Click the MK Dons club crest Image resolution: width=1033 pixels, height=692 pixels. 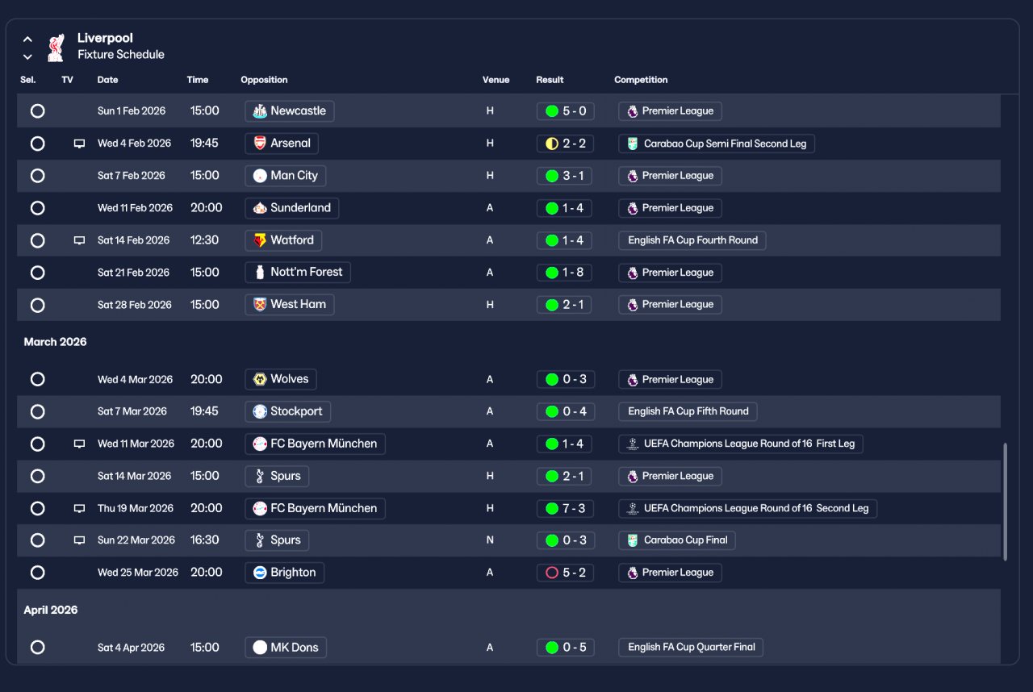260,647
